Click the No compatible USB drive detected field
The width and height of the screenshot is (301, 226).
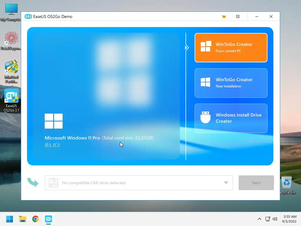pyautogui.click(x=139, y=183)
